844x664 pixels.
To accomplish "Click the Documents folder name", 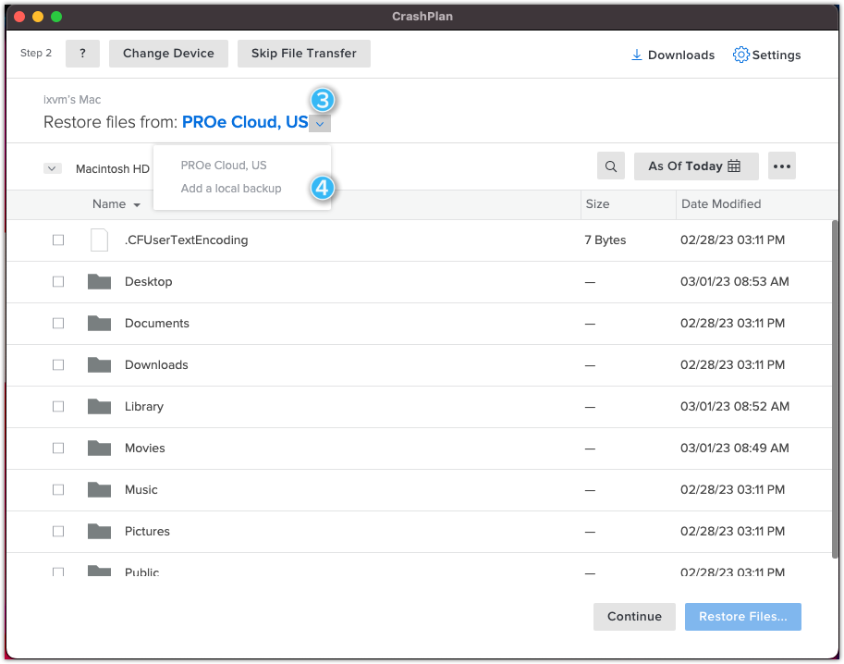I will click(156, 323).
